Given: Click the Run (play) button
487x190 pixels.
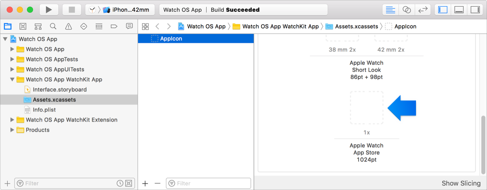Looking at the screenshot, I should tap(49, 10).
